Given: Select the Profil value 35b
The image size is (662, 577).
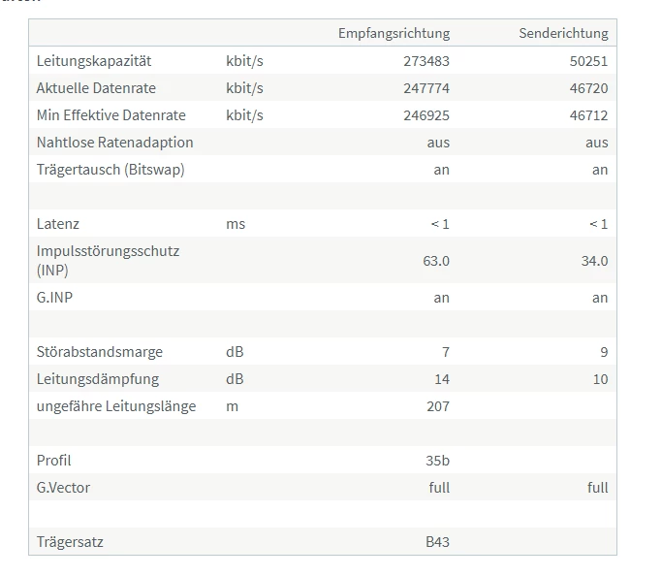Looking at the screenshot, I should point(437,461).
